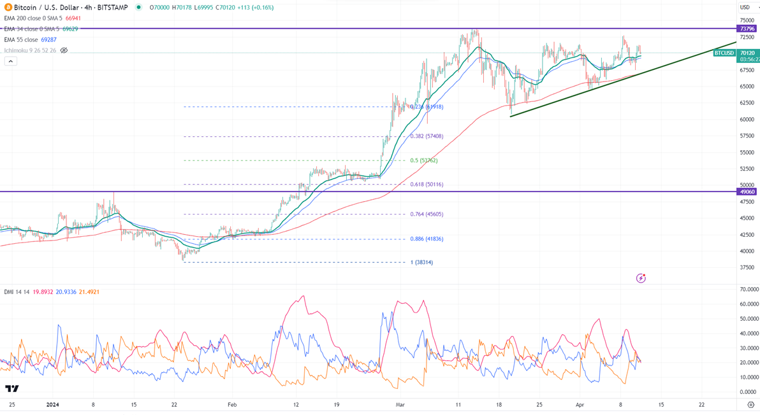This screenshot has width=760, height=415.
Task: Select the EMA 55 close indicator legend
Action: click(x=21, y=39)
